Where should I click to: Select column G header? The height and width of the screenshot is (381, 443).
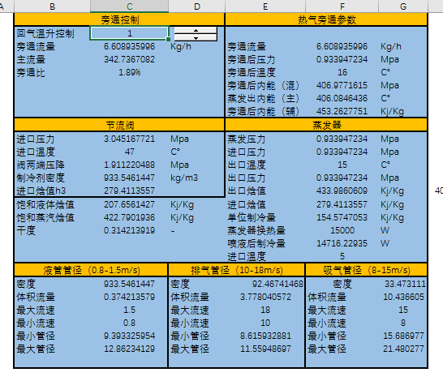pyautogui.click(x=403, y=6)
